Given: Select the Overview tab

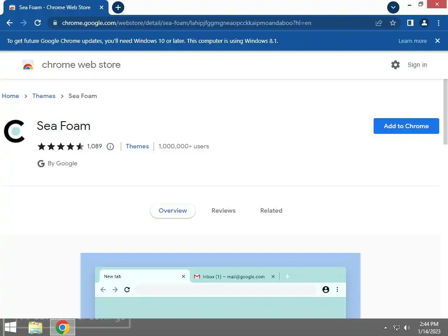Looking at the screenshot, I should 172,210.
